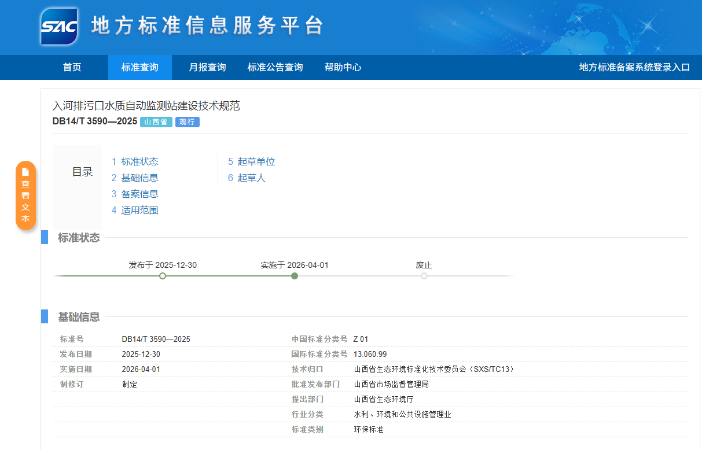Open the orange 查看文本 side button
The height and width of the screenshot is (450, 702).
(x=25, y=196)
